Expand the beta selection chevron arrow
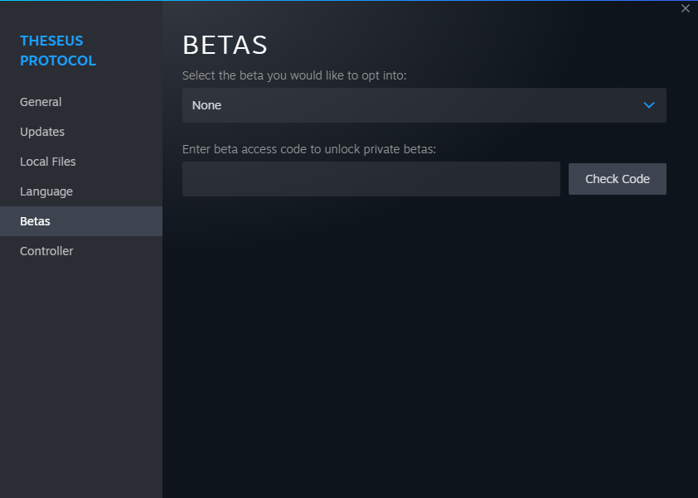This screenshot has height=498, width=698. click(x=649, y=105)
